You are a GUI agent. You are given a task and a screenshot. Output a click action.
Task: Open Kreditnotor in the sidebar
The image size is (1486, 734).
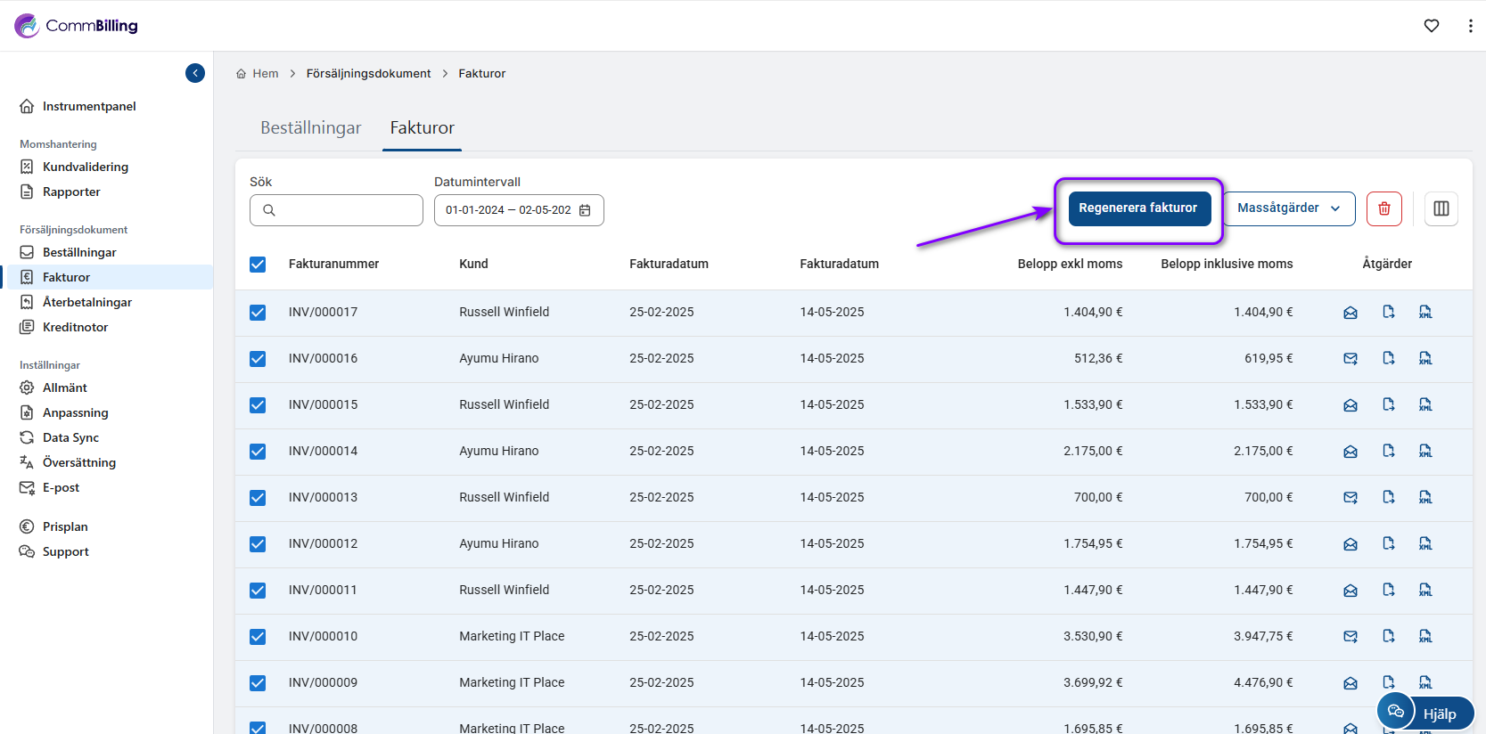click(75, 327)
